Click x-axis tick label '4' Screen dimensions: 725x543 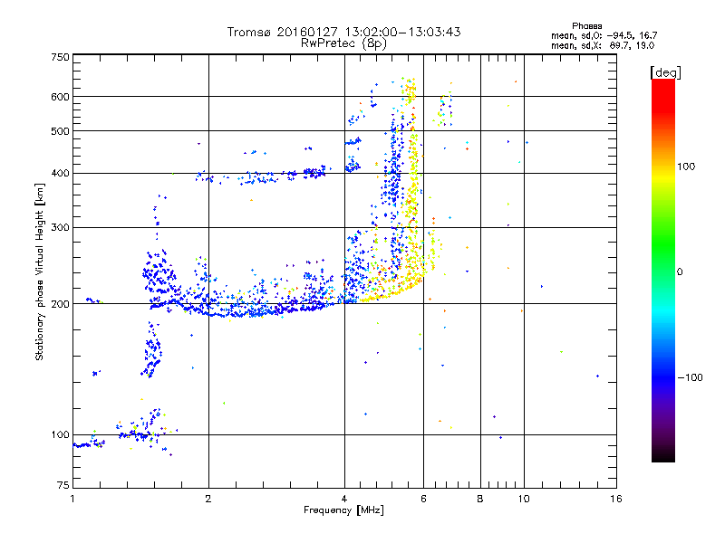click(x=344, y=499)
